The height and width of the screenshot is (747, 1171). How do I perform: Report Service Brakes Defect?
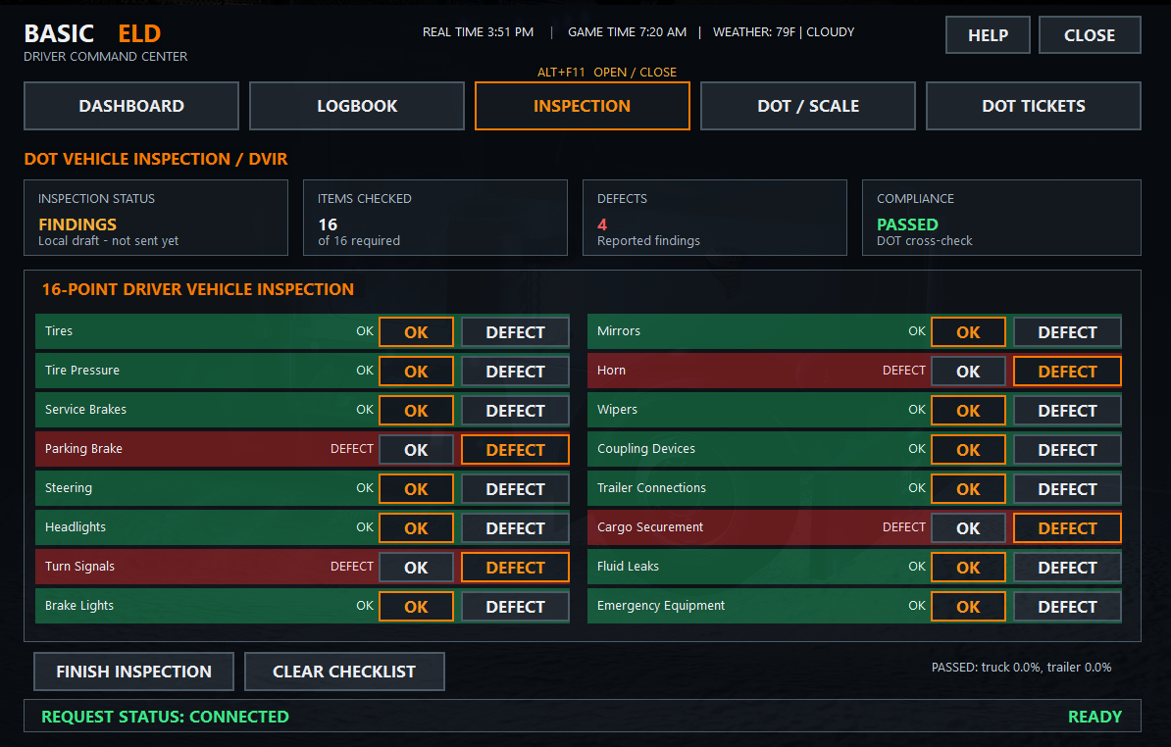click(x=515, y=411)
